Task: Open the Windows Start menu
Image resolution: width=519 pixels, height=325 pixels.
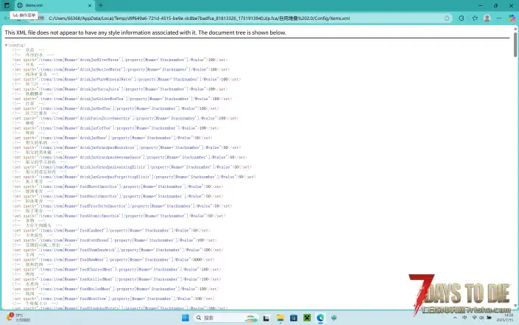Action: (186, 318)
